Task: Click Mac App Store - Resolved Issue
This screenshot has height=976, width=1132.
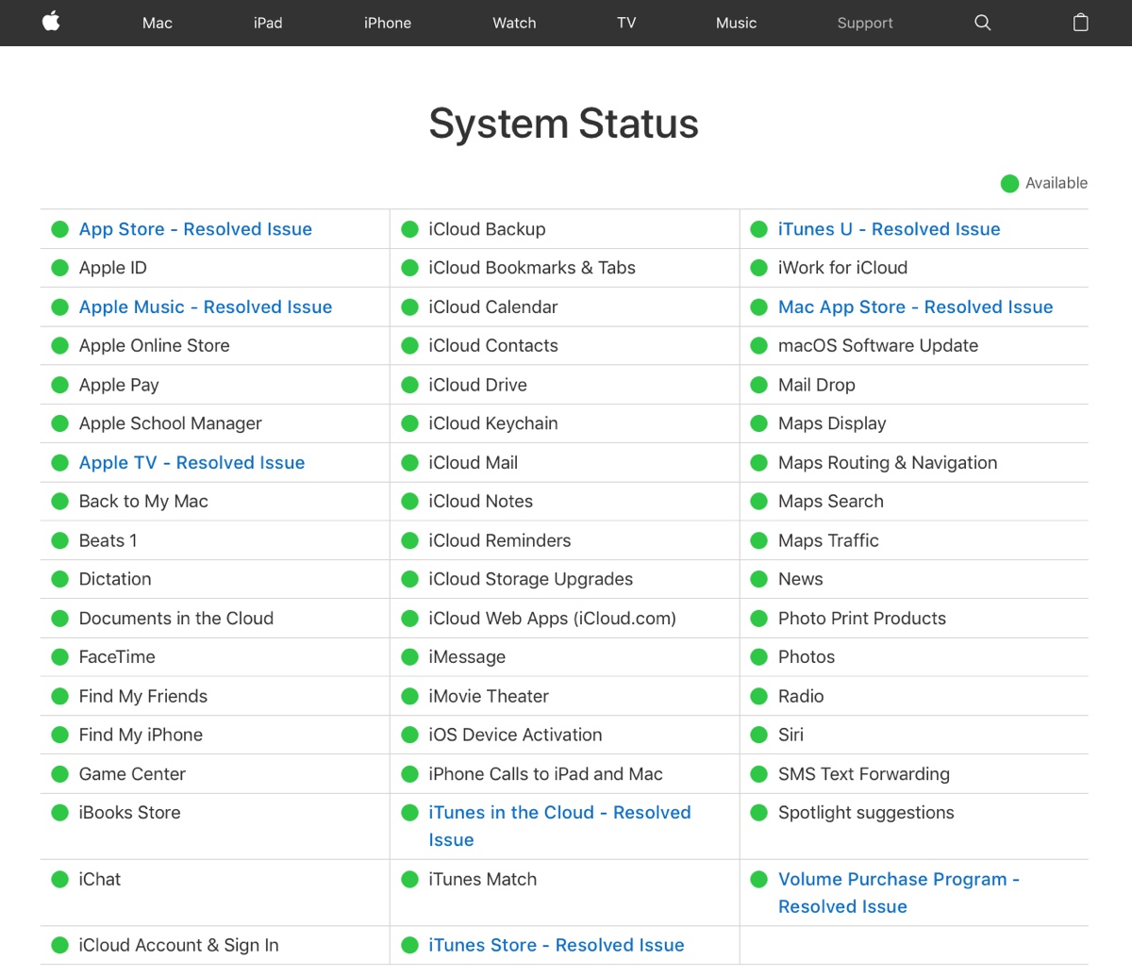Action: coord(915,307)
